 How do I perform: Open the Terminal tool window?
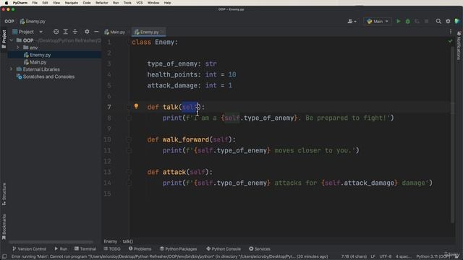[x=85, y=248]
